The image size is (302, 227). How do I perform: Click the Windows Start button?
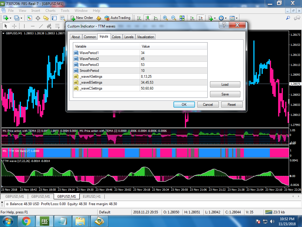click(8, 221)
